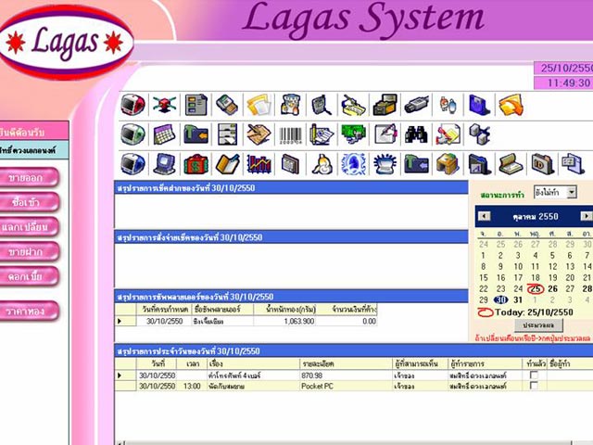Viewport: 593px width, 445px height.
Task: Click the 1,063.900 weight cell
Action: coord(284,321)
